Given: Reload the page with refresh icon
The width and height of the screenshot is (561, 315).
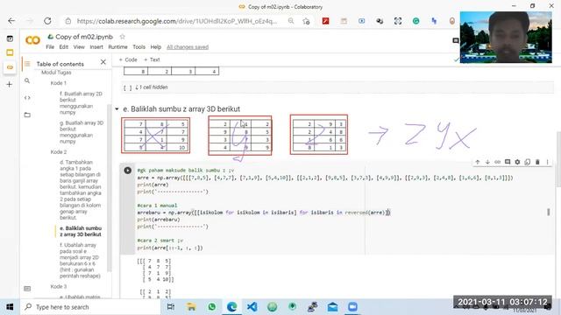Looking at the screenshot, I should [47, 21].
